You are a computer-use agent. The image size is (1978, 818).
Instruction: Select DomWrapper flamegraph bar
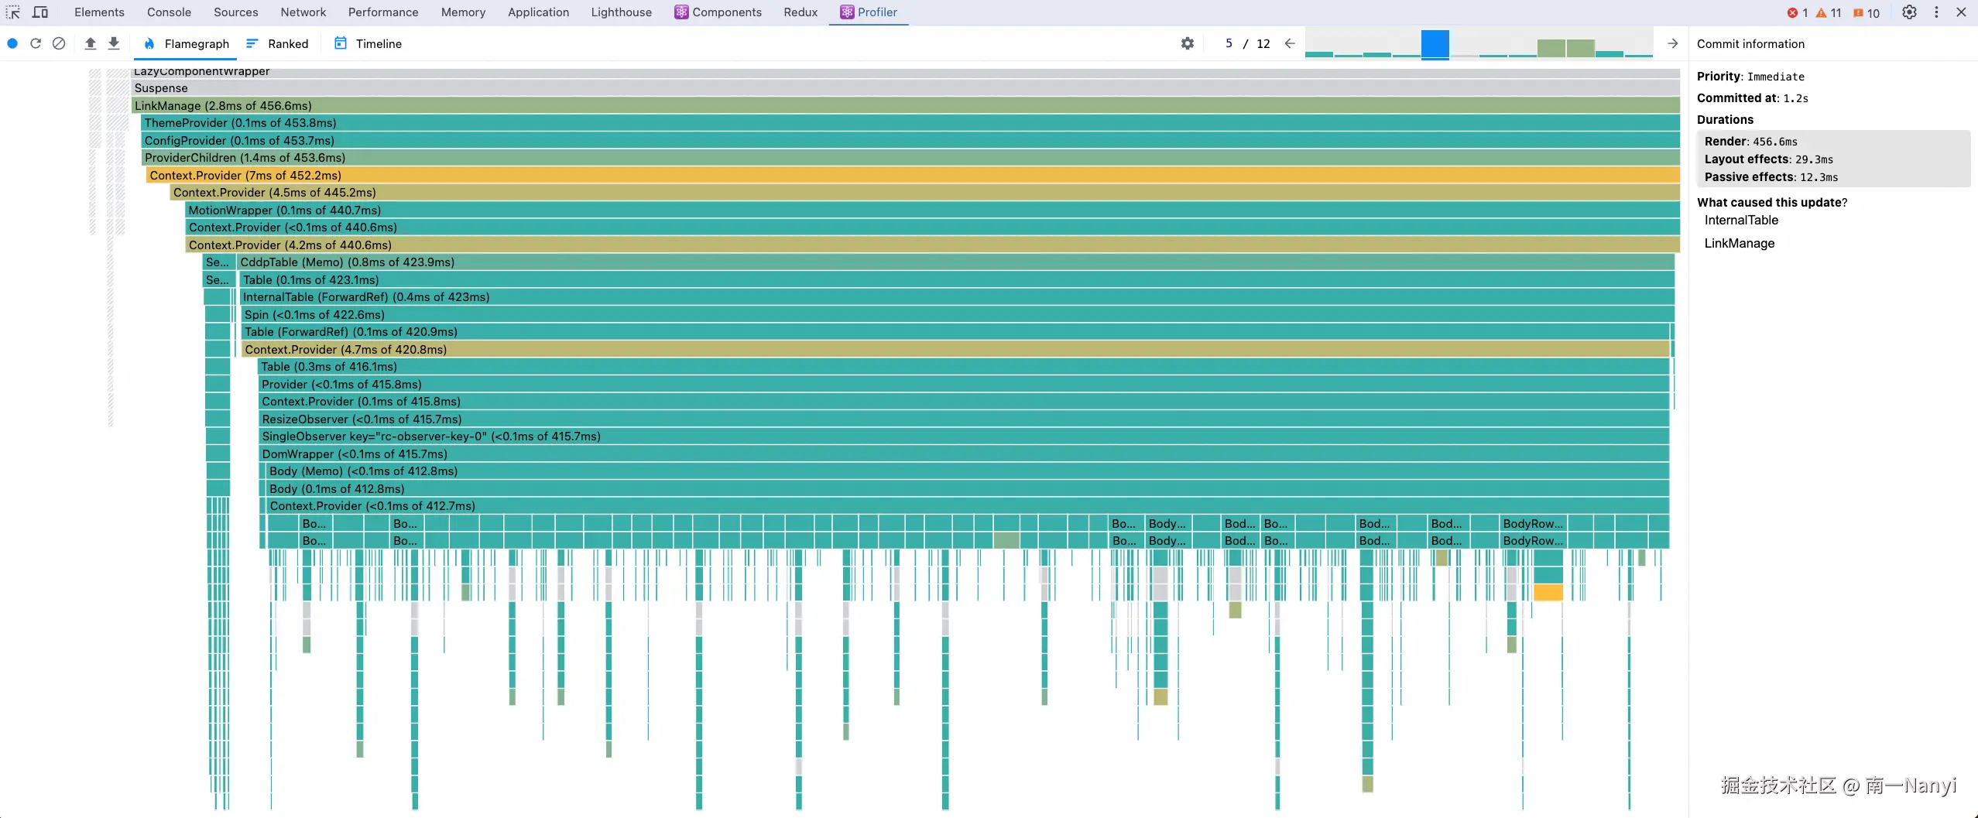pos(964,454)
